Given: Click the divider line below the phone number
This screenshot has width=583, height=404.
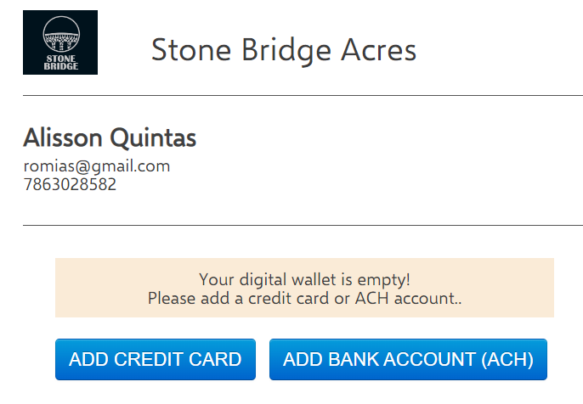Looking at the screenshot, I should (x=303, y=226).
